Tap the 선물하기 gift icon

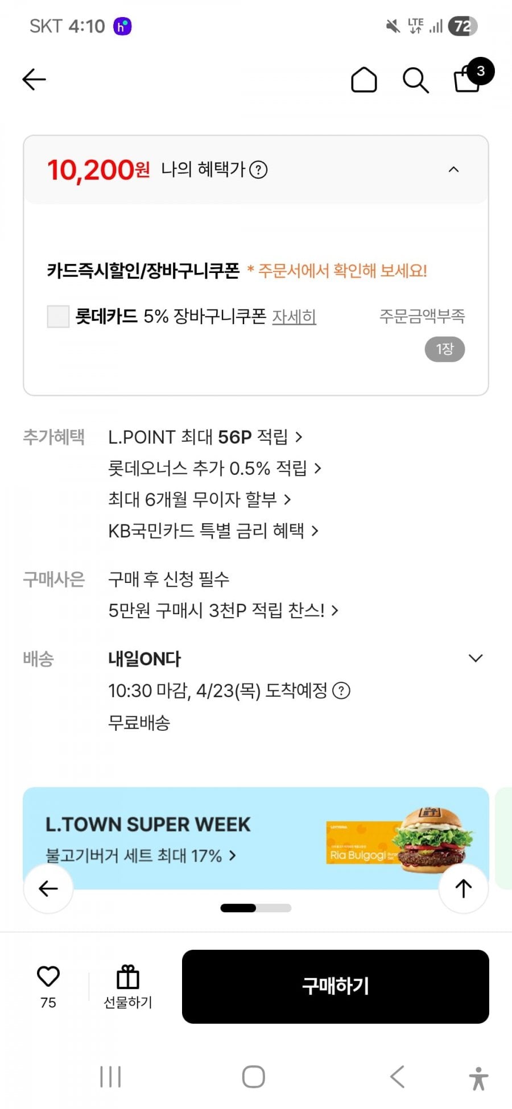tap(128, 978)
